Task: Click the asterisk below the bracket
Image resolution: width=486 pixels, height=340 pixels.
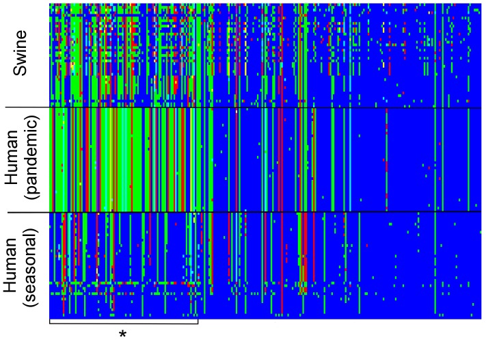Action: point(123,335)
